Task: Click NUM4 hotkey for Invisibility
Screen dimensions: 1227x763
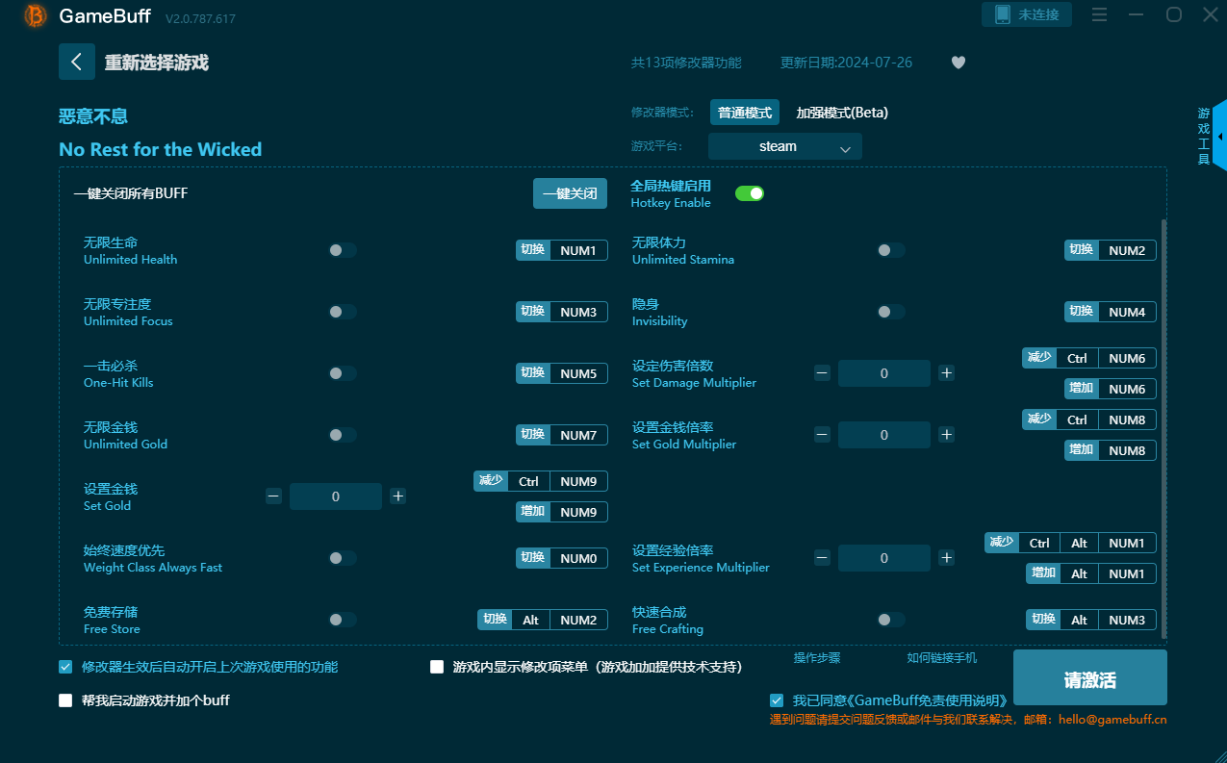Action: tap(1127, 312)
